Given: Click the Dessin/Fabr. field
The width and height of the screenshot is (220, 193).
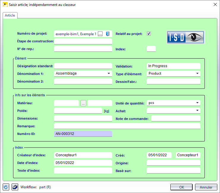Looking at the screenshot, I should [x=174, y=81].
